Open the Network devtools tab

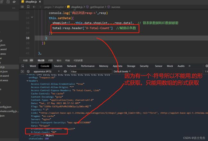[72, 66]
